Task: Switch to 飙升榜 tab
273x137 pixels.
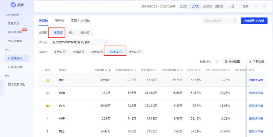Action: 59,21
